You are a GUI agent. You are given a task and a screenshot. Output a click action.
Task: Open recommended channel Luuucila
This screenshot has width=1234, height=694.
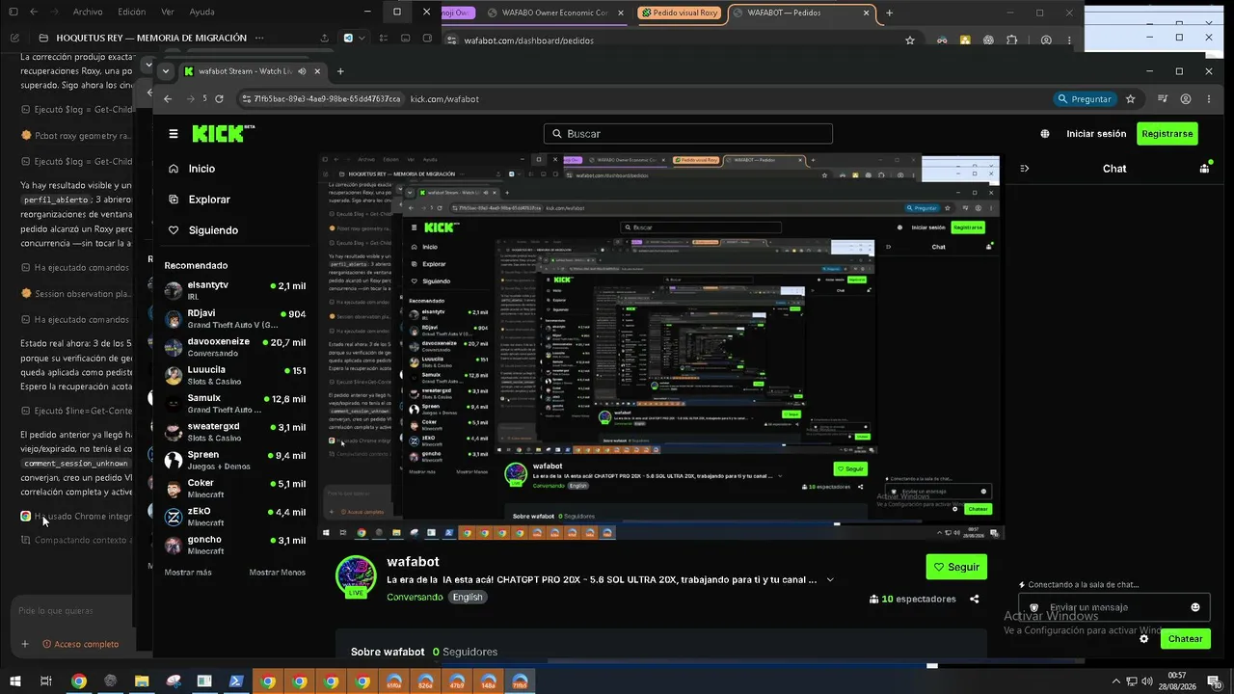(235, 375)
